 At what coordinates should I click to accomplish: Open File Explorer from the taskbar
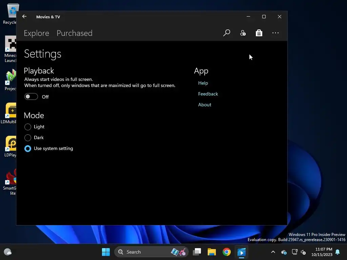[211, 252]
